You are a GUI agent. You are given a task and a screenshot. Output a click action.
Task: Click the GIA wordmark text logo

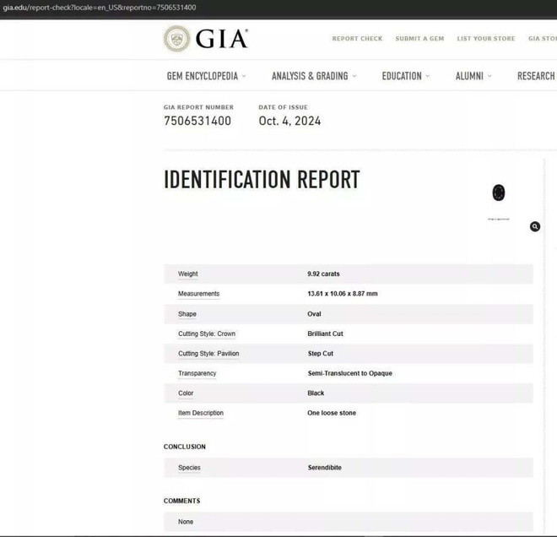click(x=222, y=39)
